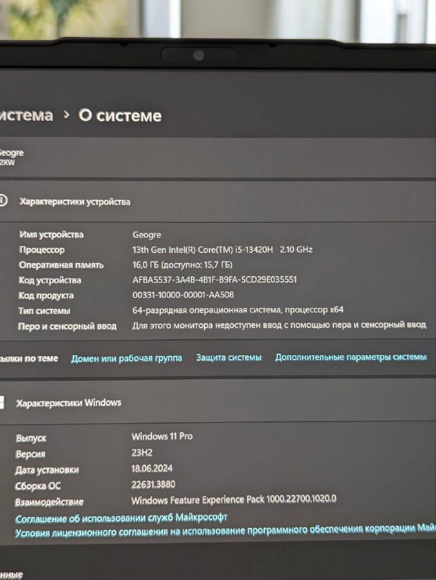Screen dimensions: 436x580
Task: Click the 'Версия' label
Action: 30,455
